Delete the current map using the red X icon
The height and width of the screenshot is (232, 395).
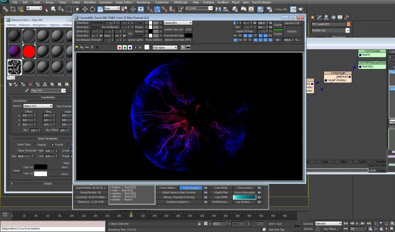coord(30,84)
